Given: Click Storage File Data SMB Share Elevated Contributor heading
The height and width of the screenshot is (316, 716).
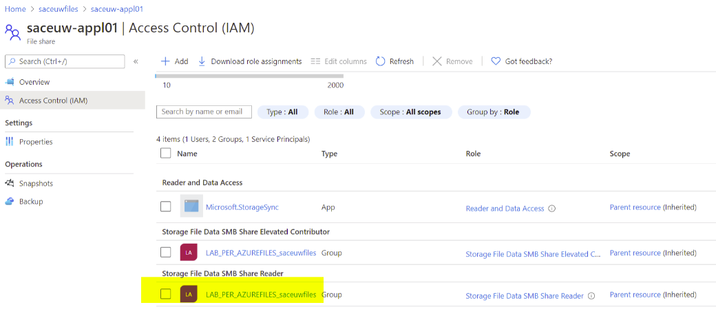Looking at the screenshot, I should tap(246, 232).
